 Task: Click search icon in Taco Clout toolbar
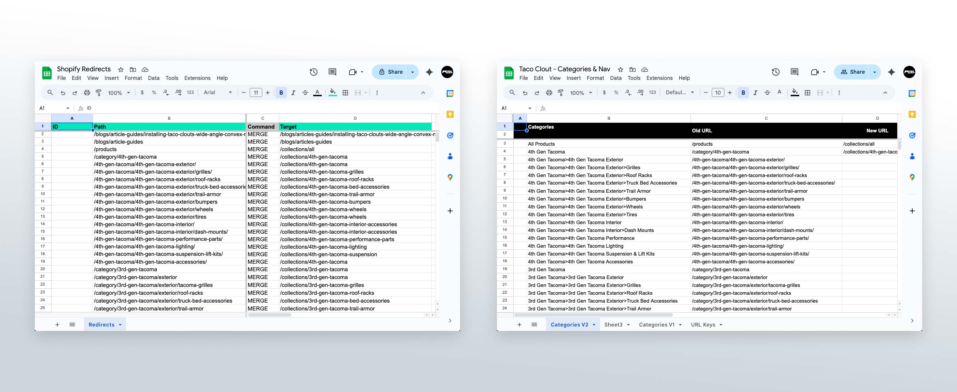[x=512, y=93]
